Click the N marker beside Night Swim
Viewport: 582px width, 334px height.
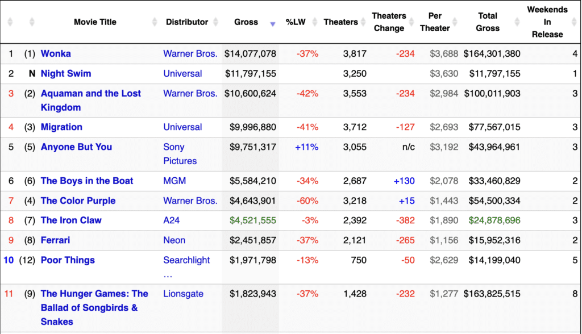(32, 73)
